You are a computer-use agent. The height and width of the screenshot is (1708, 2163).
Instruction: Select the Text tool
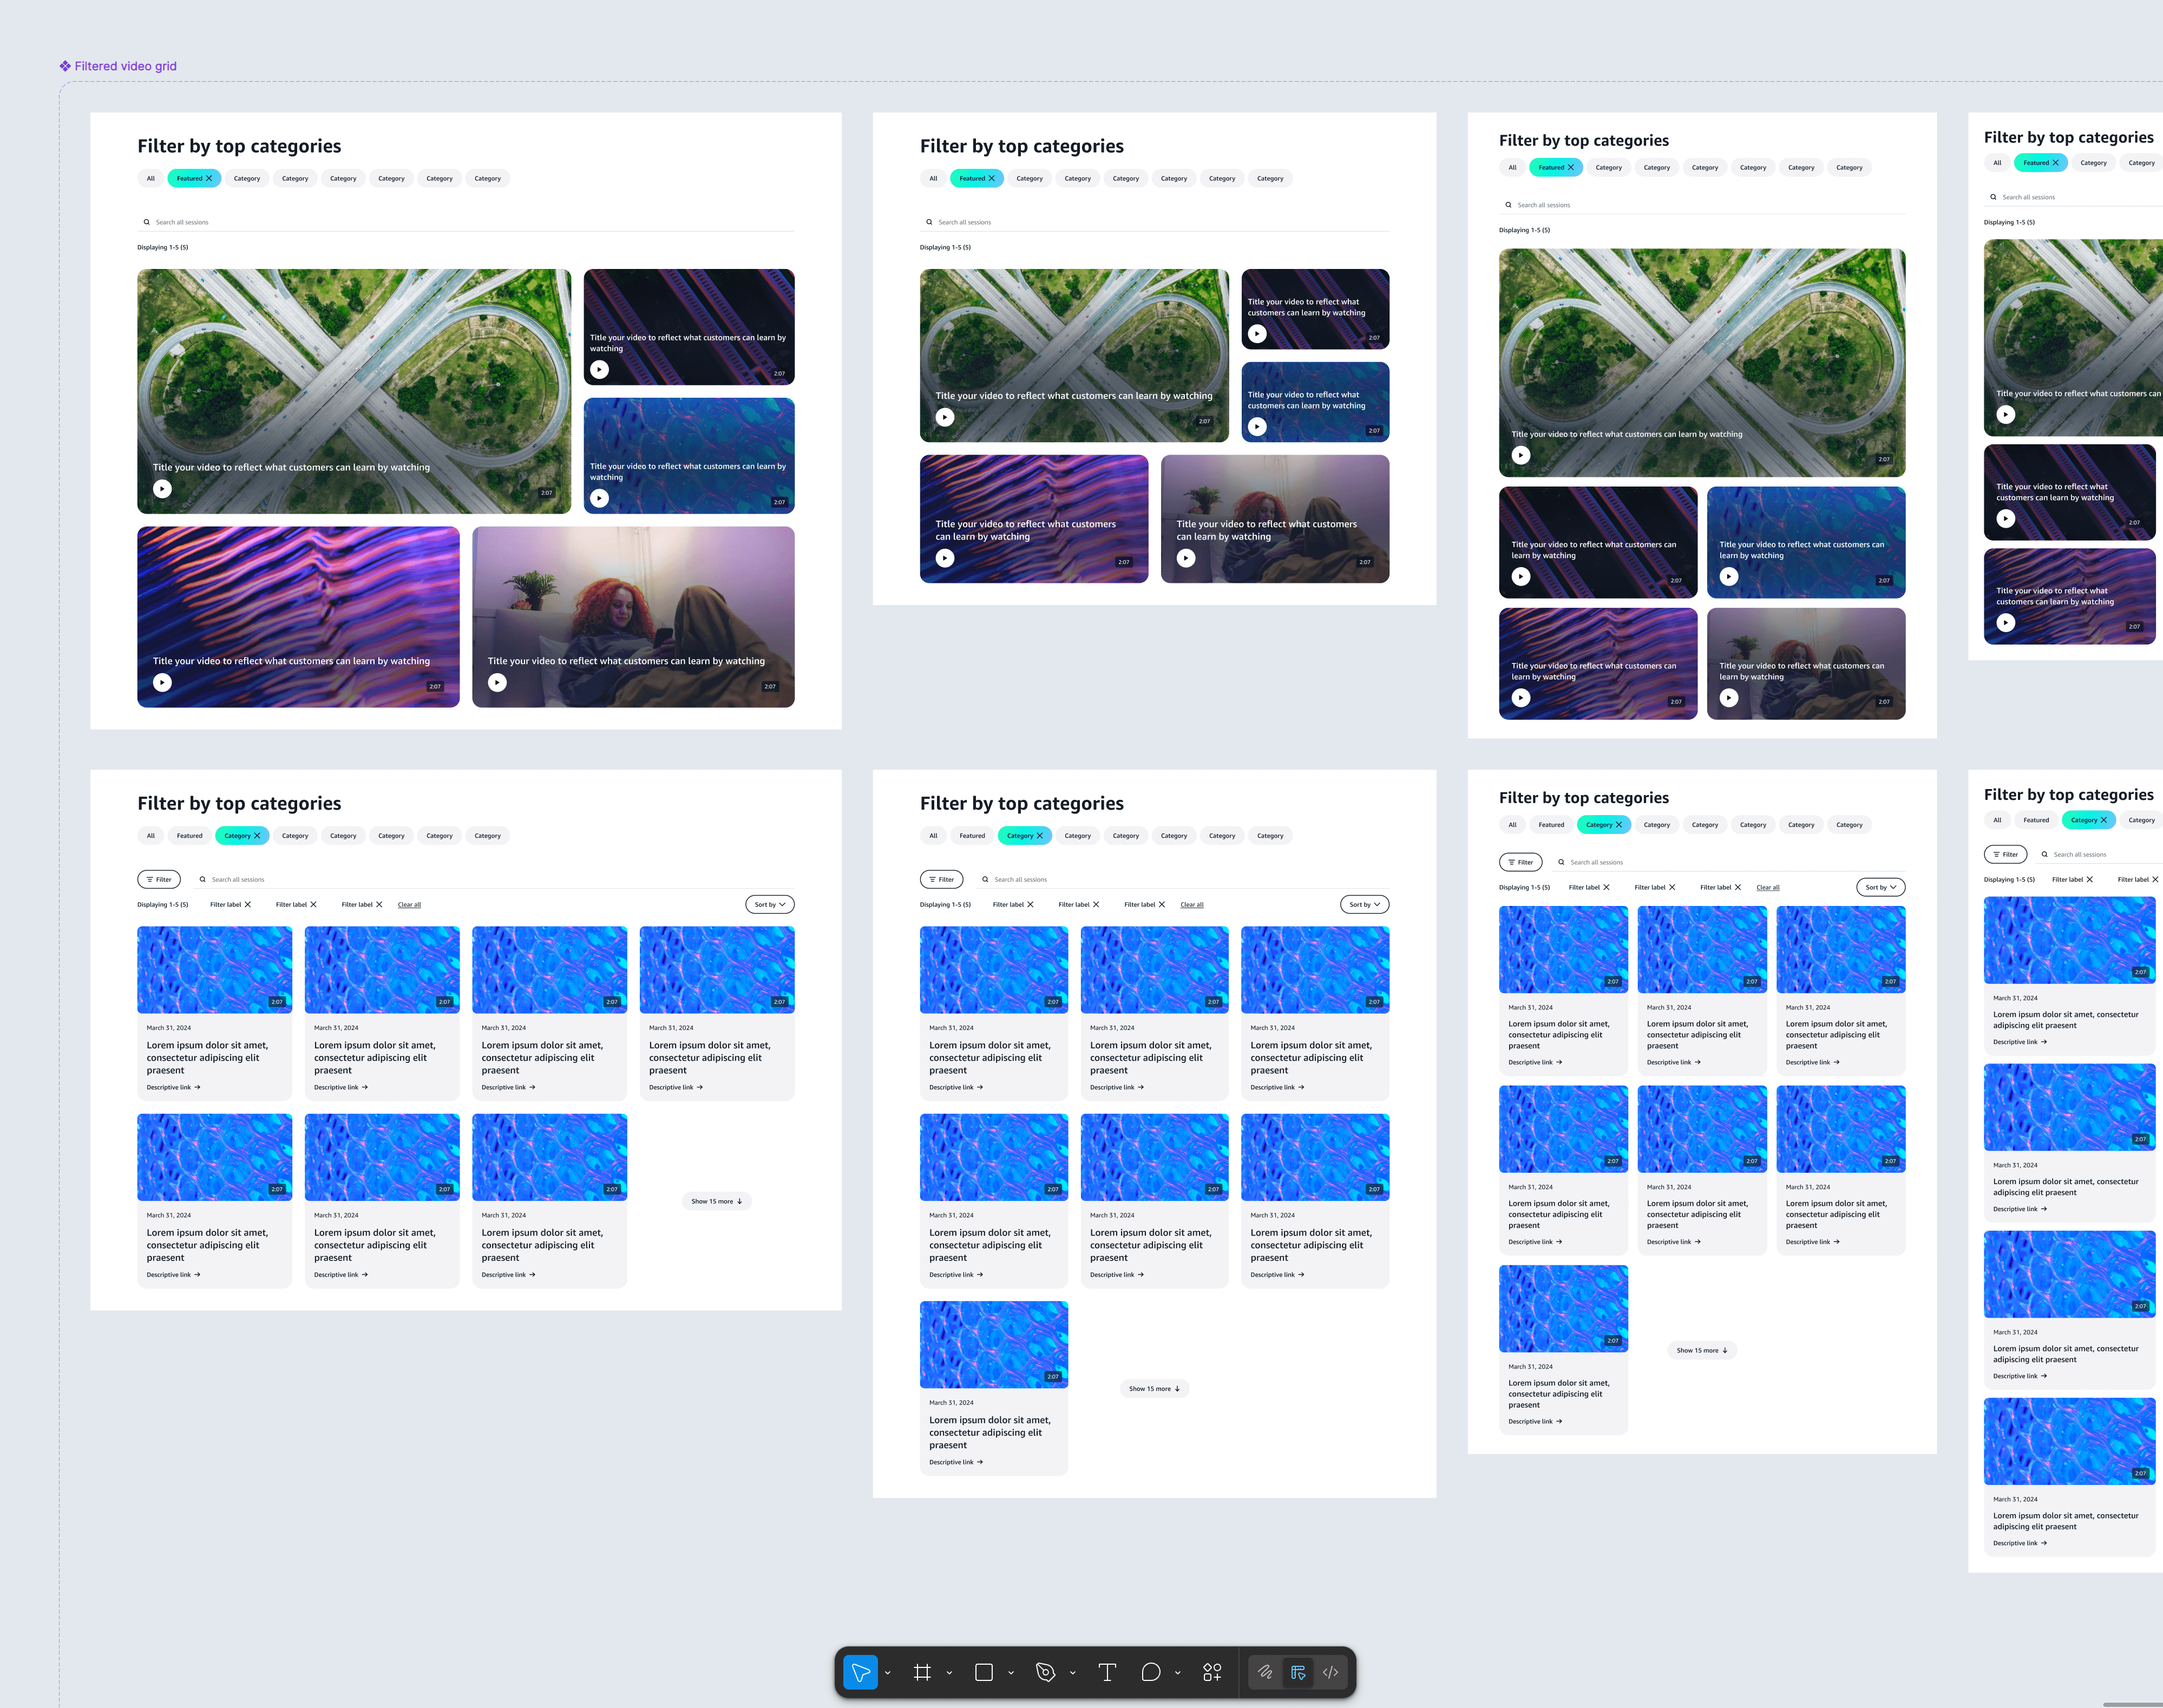click(1107, 1672)
